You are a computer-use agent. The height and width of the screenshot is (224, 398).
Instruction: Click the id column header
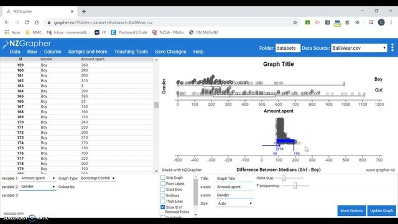coord(20,59)
